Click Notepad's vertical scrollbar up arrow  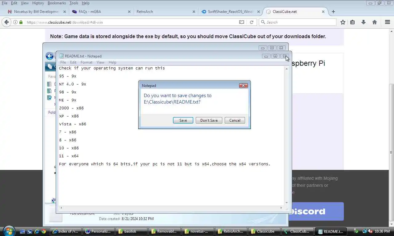287,69
